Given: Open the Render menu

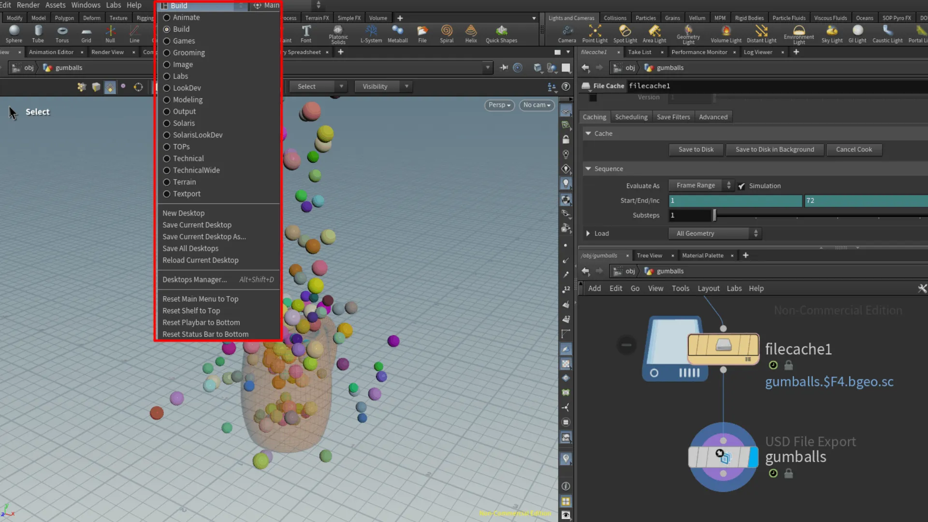Looking at the screenshot, I should click(28, 5).
